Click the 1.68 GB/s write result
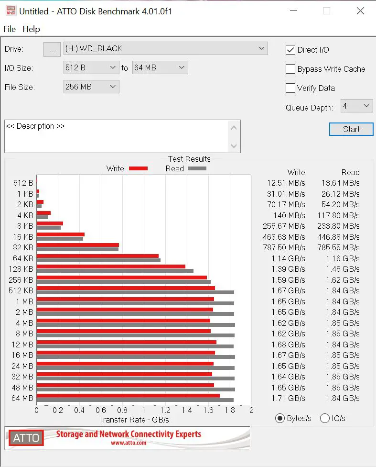Viewport: 376px width, 467px height. pyautogui.click(x=288, y=345)
